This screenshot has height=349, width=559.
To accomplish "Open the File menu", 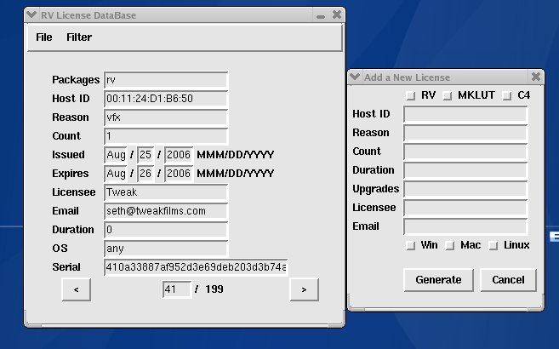I will (x=44, y=37).
